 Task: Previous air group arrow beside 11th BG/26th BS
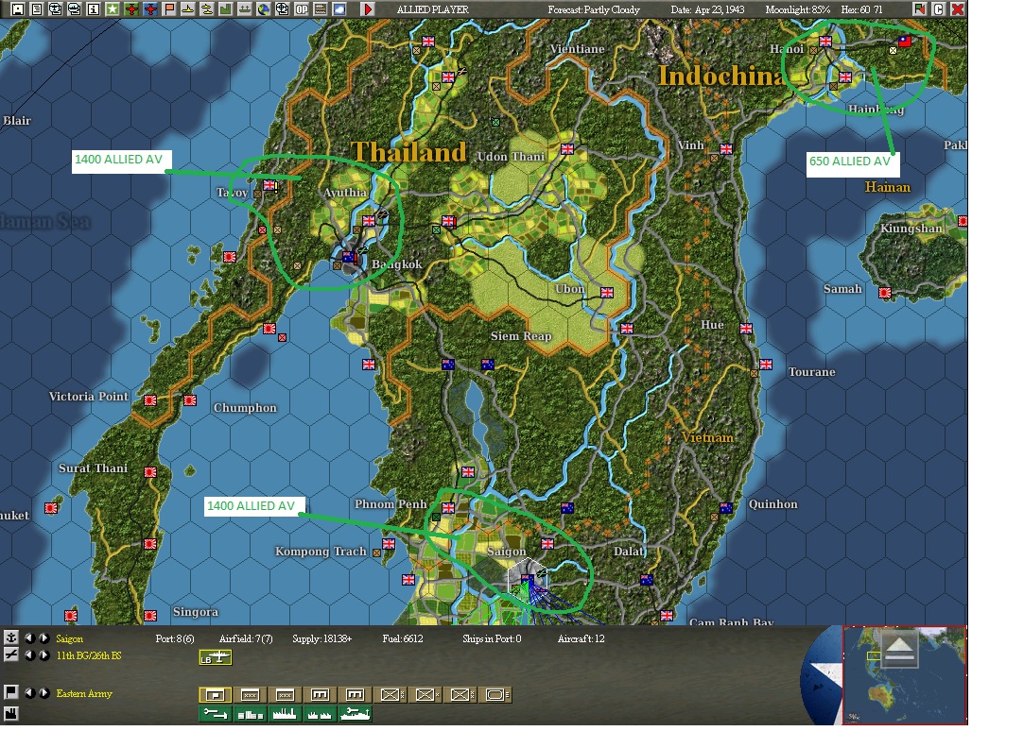point(30,655)
